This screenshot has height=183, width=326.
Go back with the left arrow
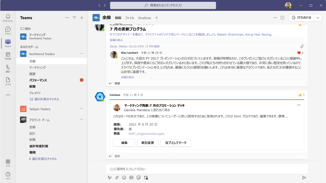pos(99,5)
